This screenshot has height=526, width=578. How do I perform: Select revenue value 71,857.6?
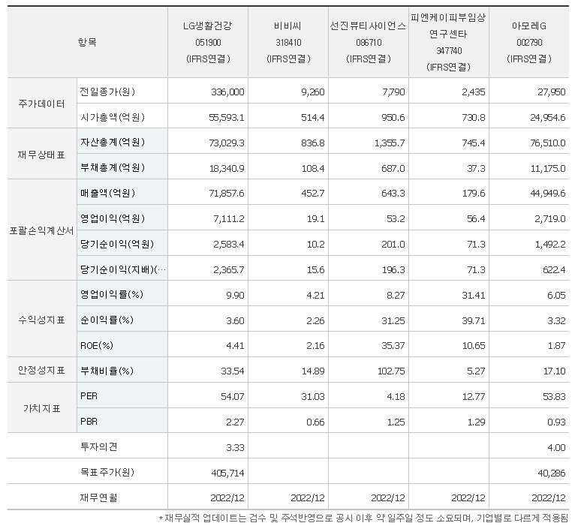(227, 193)
